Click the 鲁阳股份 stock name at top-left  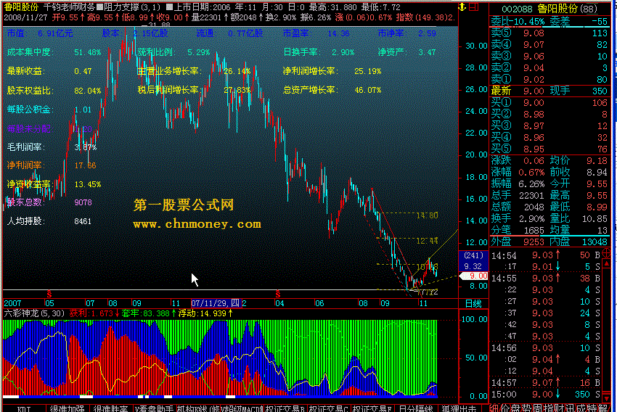click(21, 7)
